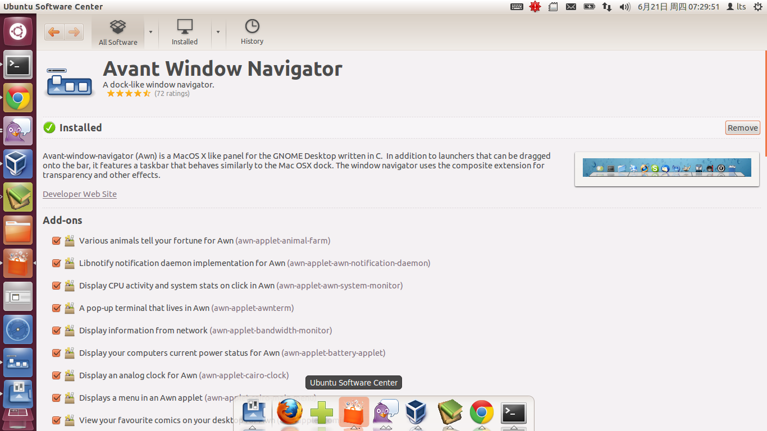Enlarge the Awn dock screenshot thumbnail
Viewport: 767px width, 431px height.
[666, 168]
